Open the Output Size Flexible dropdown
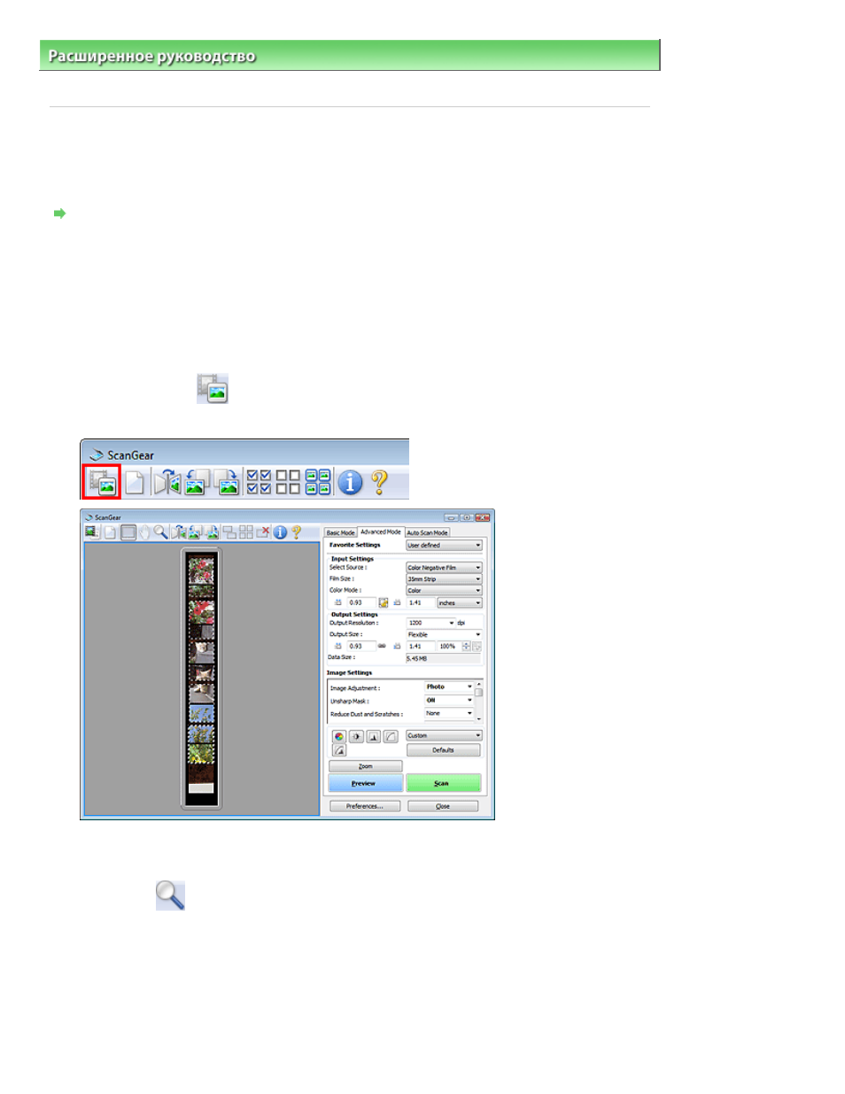 (444, 634)
